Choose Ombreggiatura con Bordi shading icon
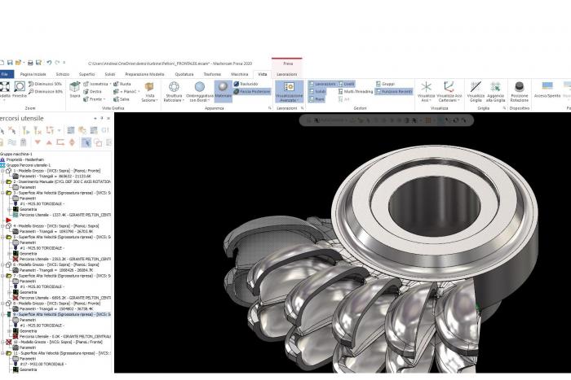The image size is (571, 380). pyautogui.click(x=199, y=90)
